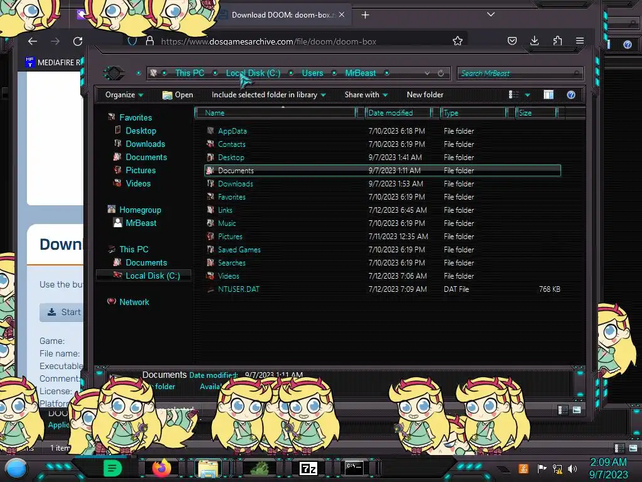Close the Download DOOM tab
642x482 pixels.
342,15
